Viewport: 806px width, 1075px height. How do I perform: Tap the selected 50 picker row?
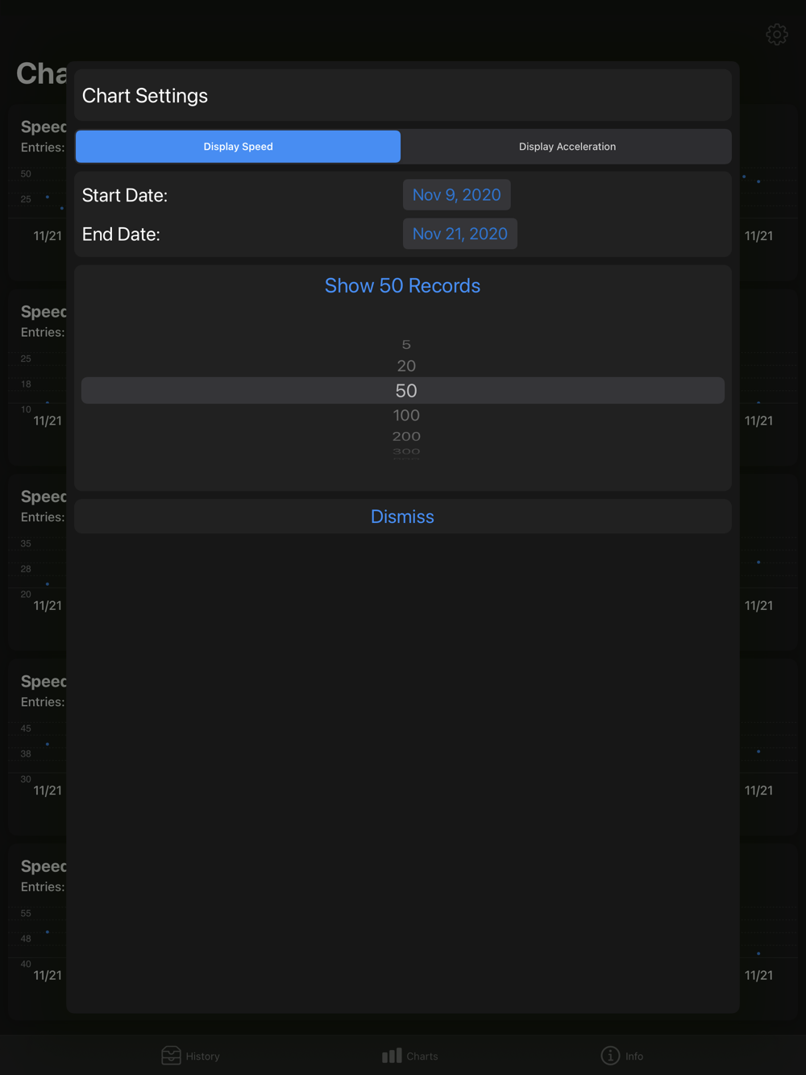(x=403, y=391)
